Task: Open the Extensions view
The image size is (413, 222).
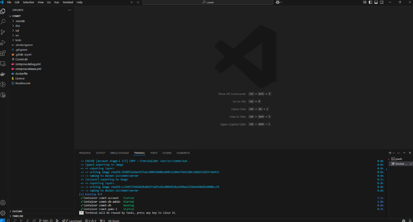Action: [x=3, y=53]
